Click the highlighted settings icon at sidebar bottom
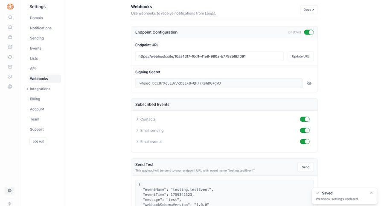384x206 pixels. tap(9, 191)
